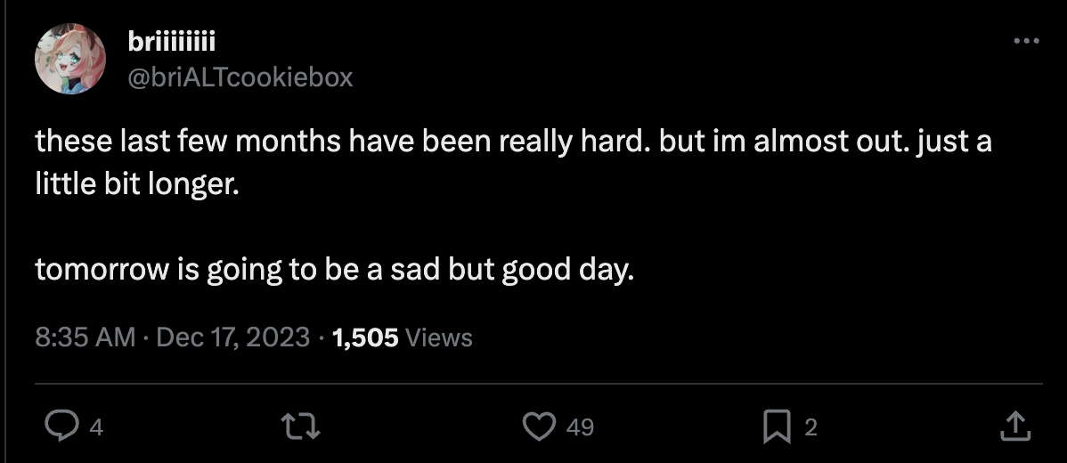Bookmark this tweet using the bookmark icon
Image resolution: width=1067 pixels, height=463 pixels.
click(777, 428)
